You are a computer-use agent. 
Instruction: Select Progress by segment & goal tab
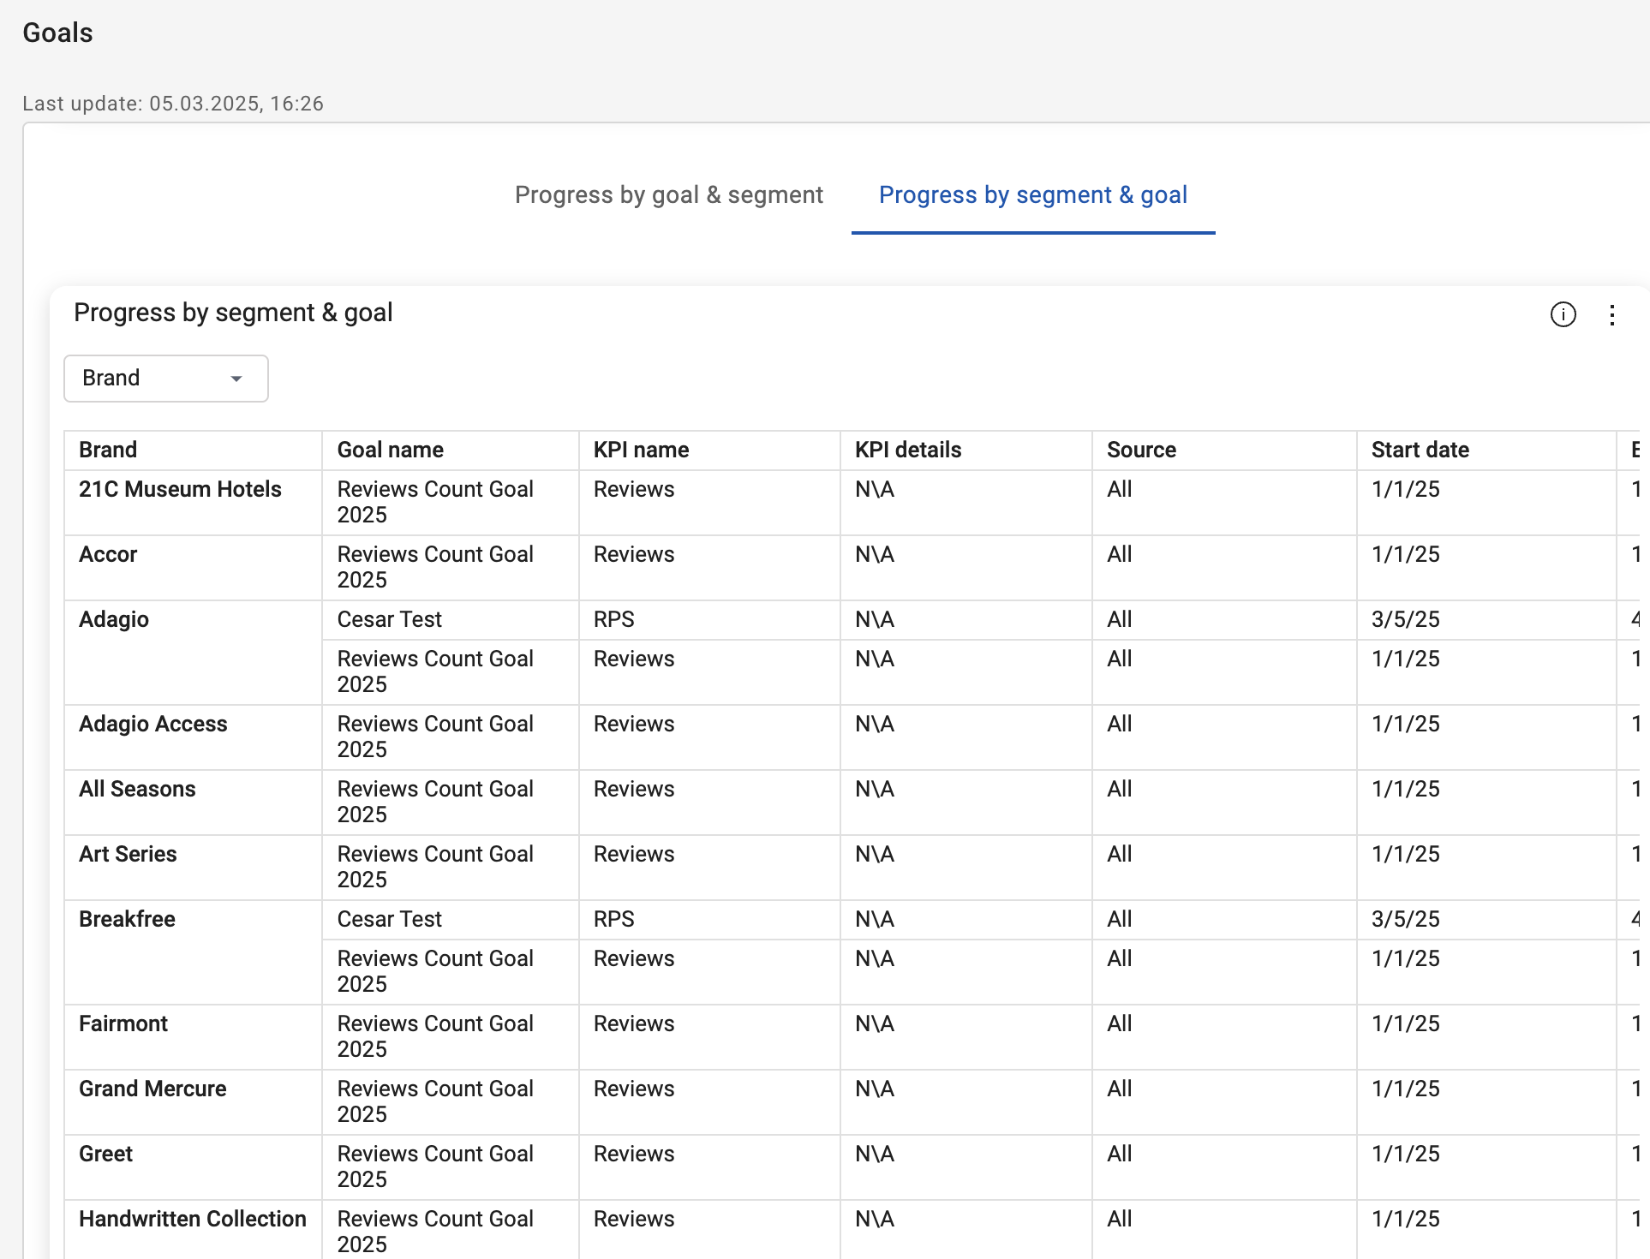pos(1033,195)
